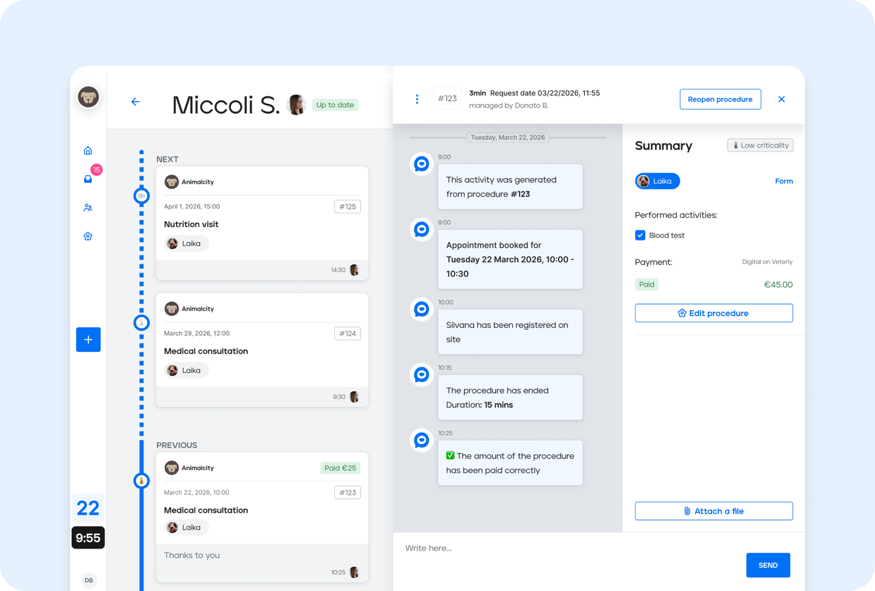Click the 'Thanks to you' message text
875x591 pixels.
pos(192,555)
